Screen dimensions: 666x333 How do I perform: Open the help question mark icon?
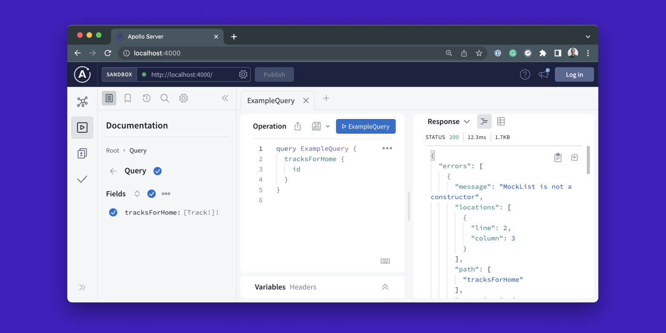click(525, 75)
